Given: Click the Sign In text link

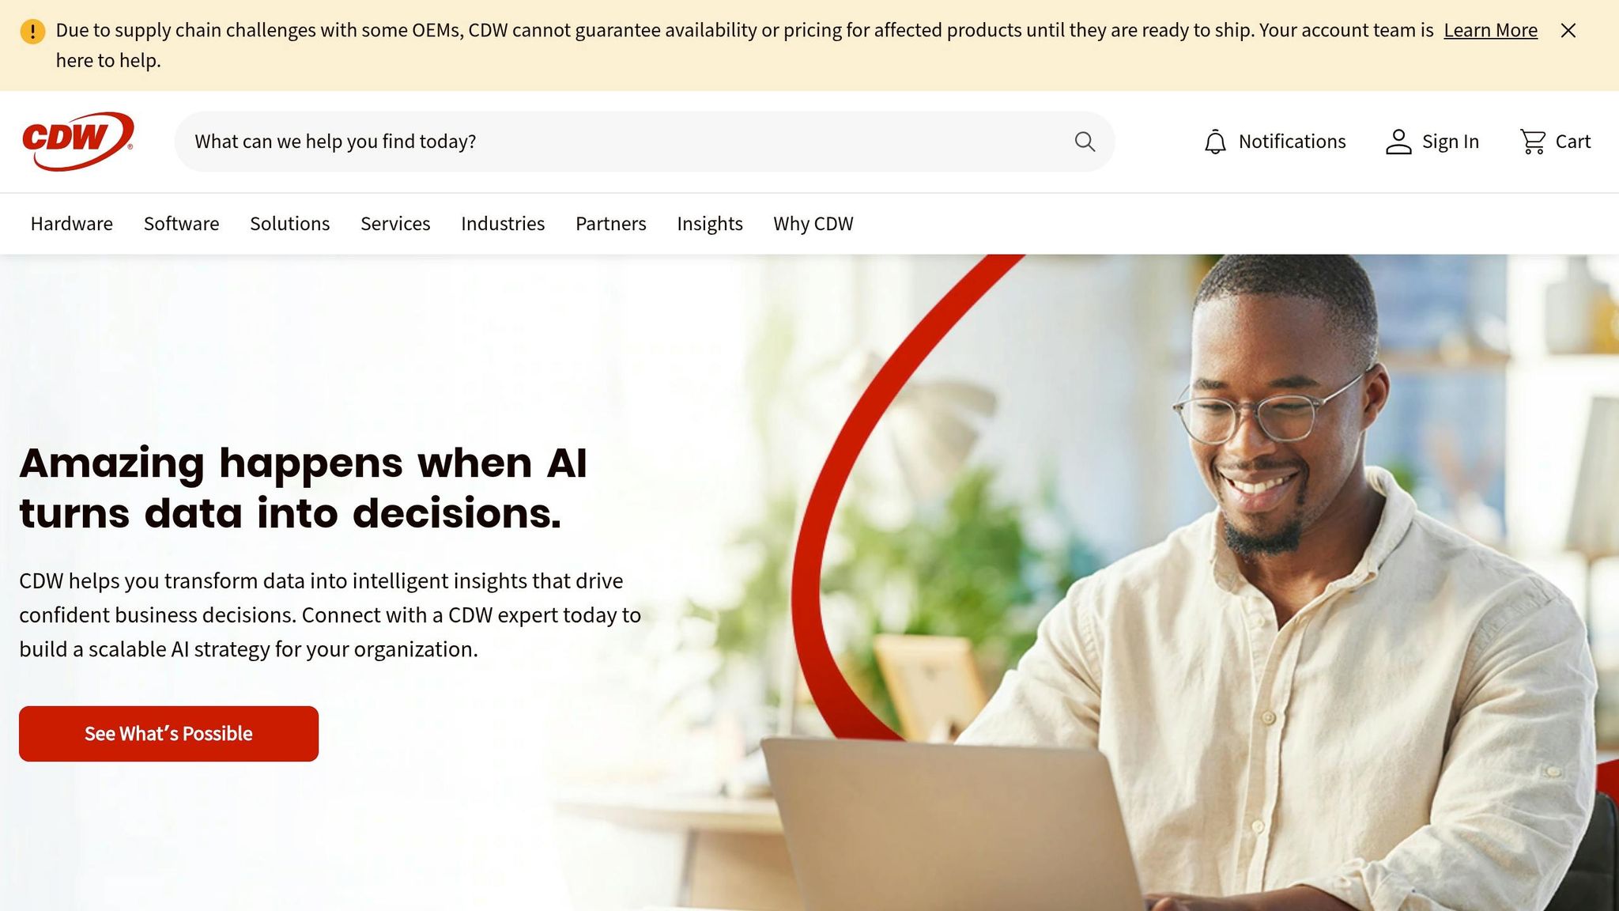Looking at the screenshot, I should tap(1450, 142).
